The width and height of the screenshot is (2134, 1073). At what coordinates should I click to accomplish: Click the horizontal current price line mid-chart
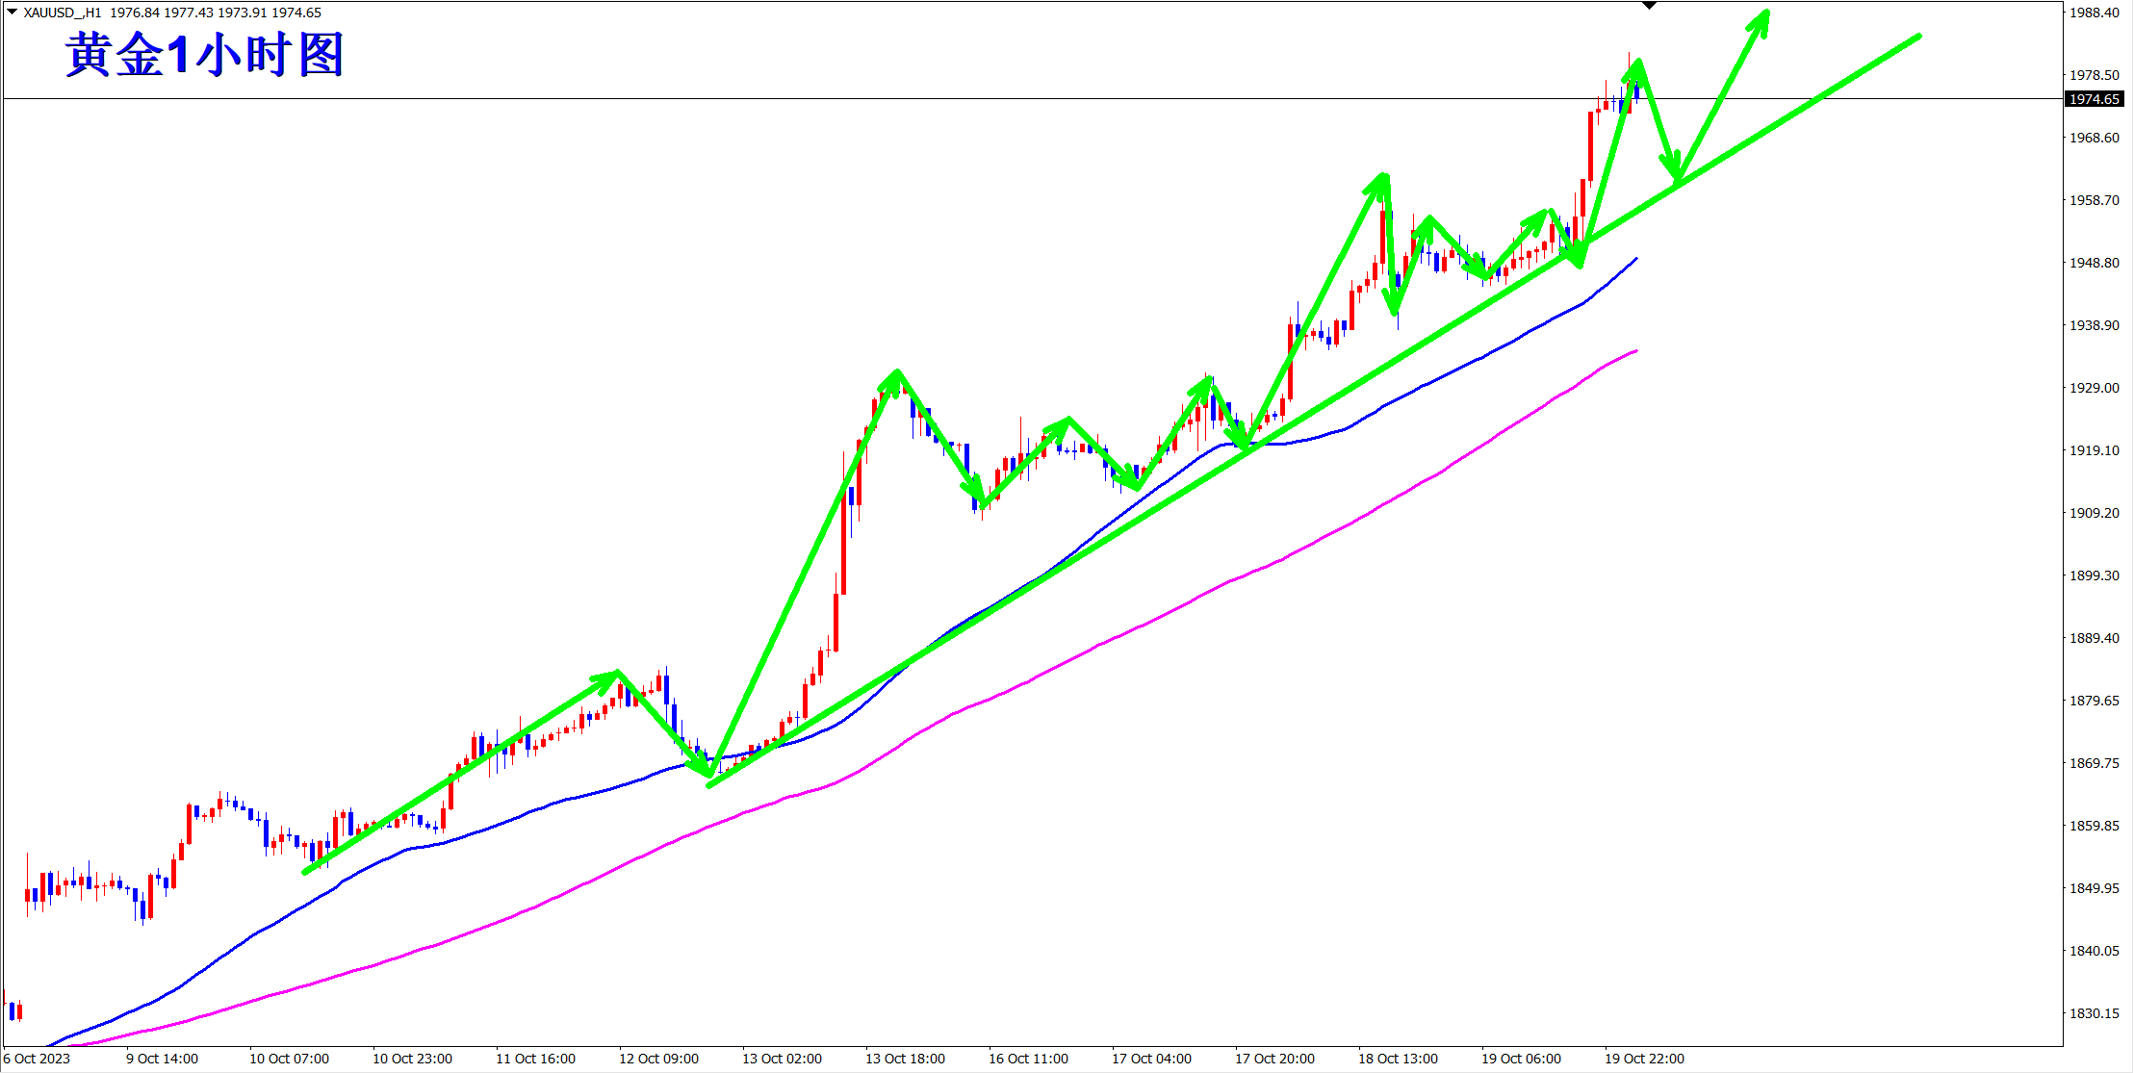point(963,98)
